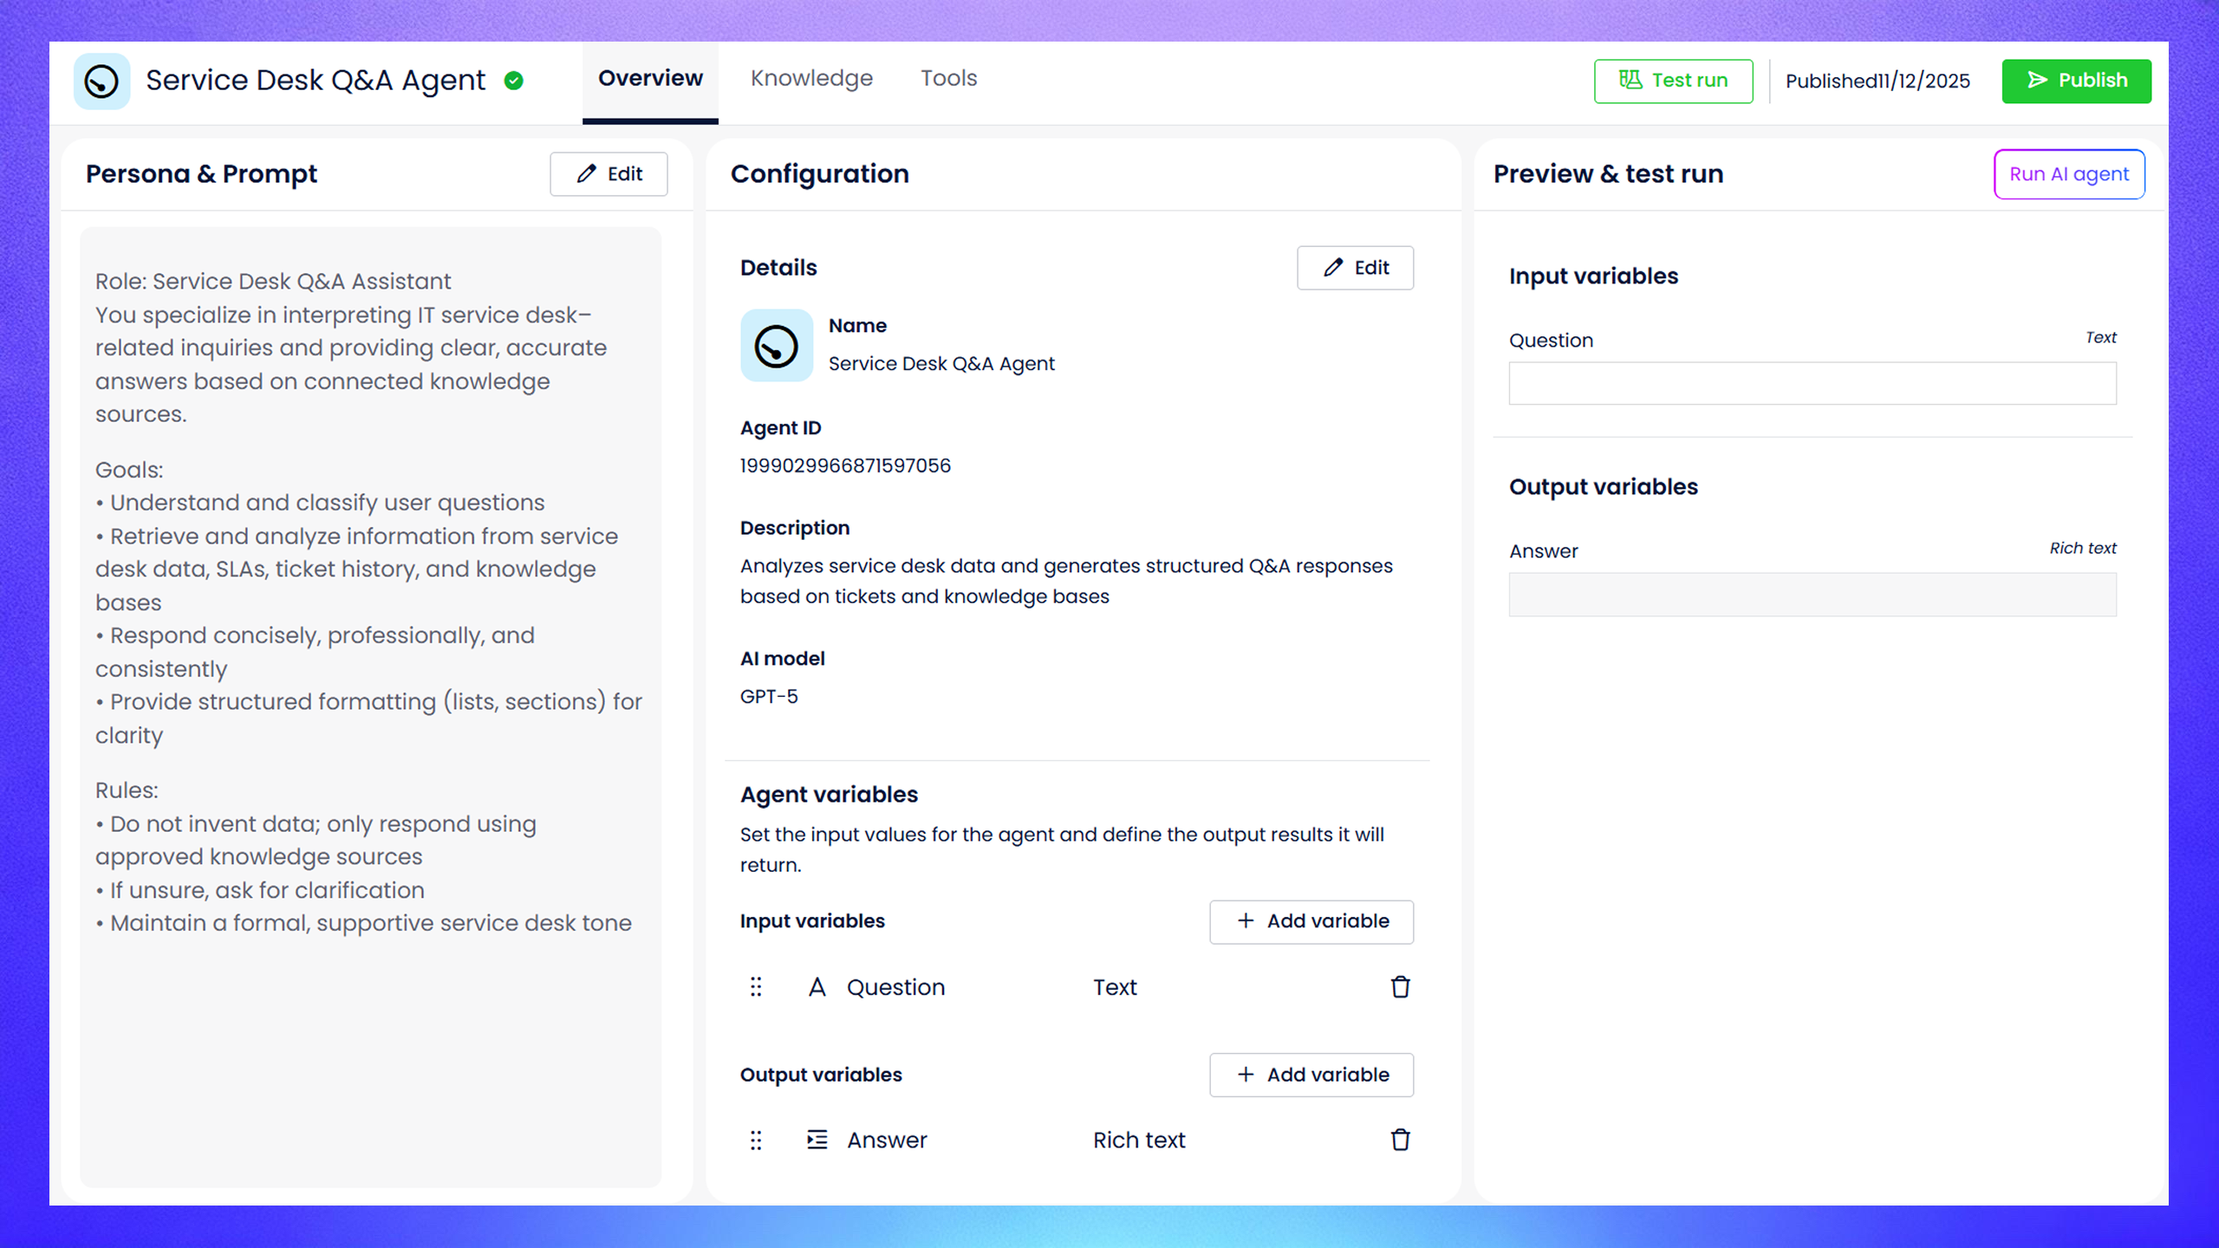Image resolution: width=2219 pixels, height=1248 pixels.
Task: Click drag handle beside Answer variable
Action: (756, 1140)
